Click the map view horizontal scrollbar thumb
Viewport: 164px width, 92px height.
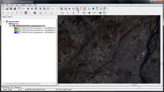pyautogui.click(x=134, y=85)
